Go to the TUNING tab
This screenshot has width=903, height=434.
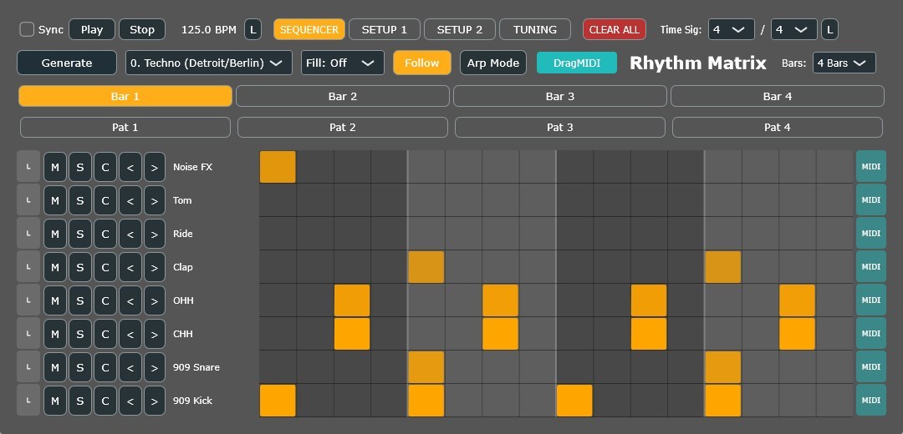coord(535,29)
